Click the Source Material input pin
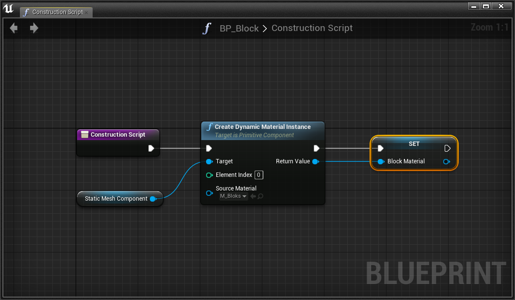Screen dimensions: 515x300 click(x=209, y=193)
